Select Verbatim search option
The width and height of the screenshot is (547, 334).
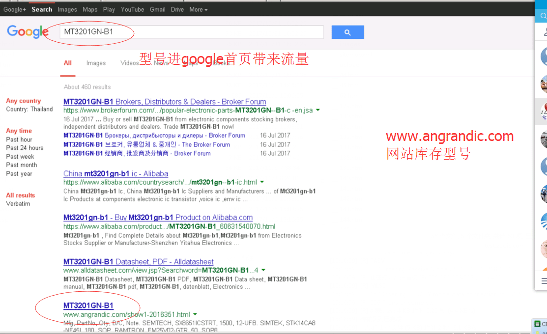[18, 204]
